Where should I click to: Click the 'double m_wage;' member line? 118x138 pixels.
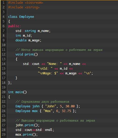point(28,40)
